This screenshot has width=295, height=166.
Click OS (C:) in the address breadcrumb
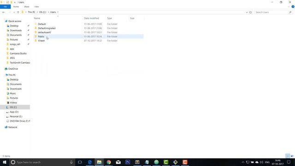click(x=43, y=12)
